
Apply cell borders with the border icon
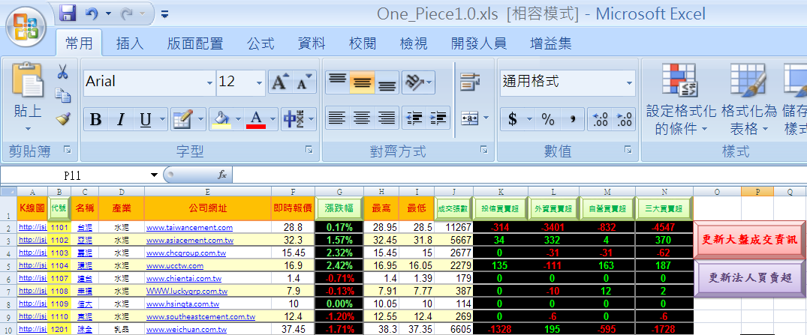(182, 120)
